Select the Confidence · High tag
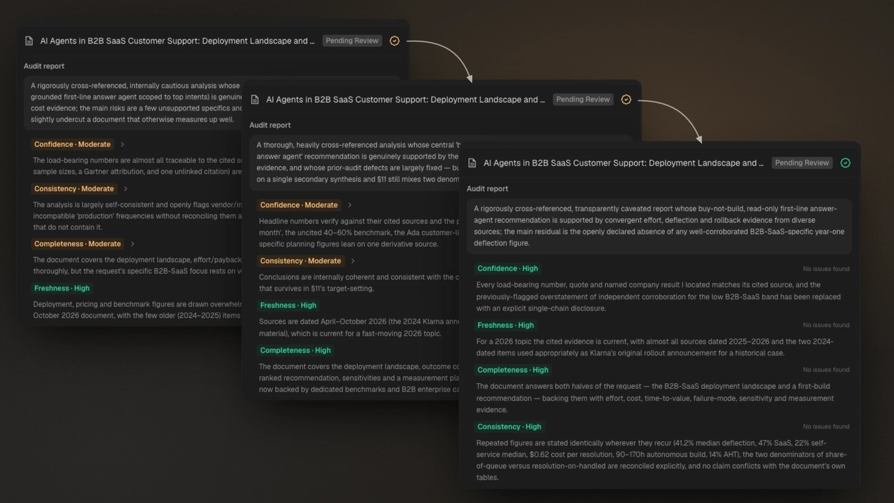Image resolution: width=894 pixels, height=503 pixels. [x=508, y=269]
